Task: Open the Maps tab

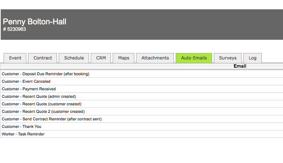Action: [x=123, y=58]
